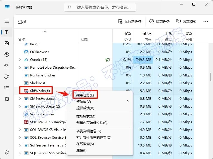Click the search input field
This screenshot has height=159, width=213.
100,7
